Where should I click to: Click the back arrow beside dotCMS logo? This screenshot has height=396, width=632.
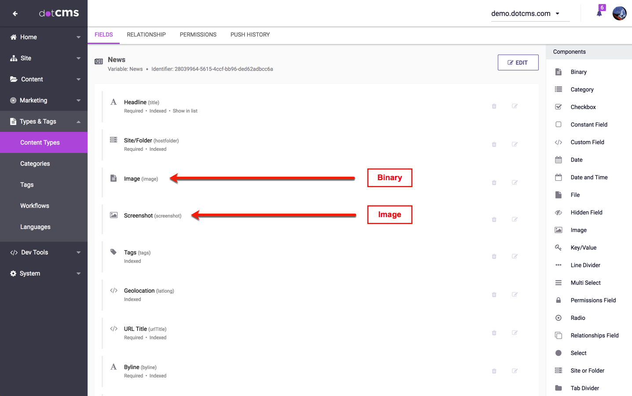(x=15, y=14)
